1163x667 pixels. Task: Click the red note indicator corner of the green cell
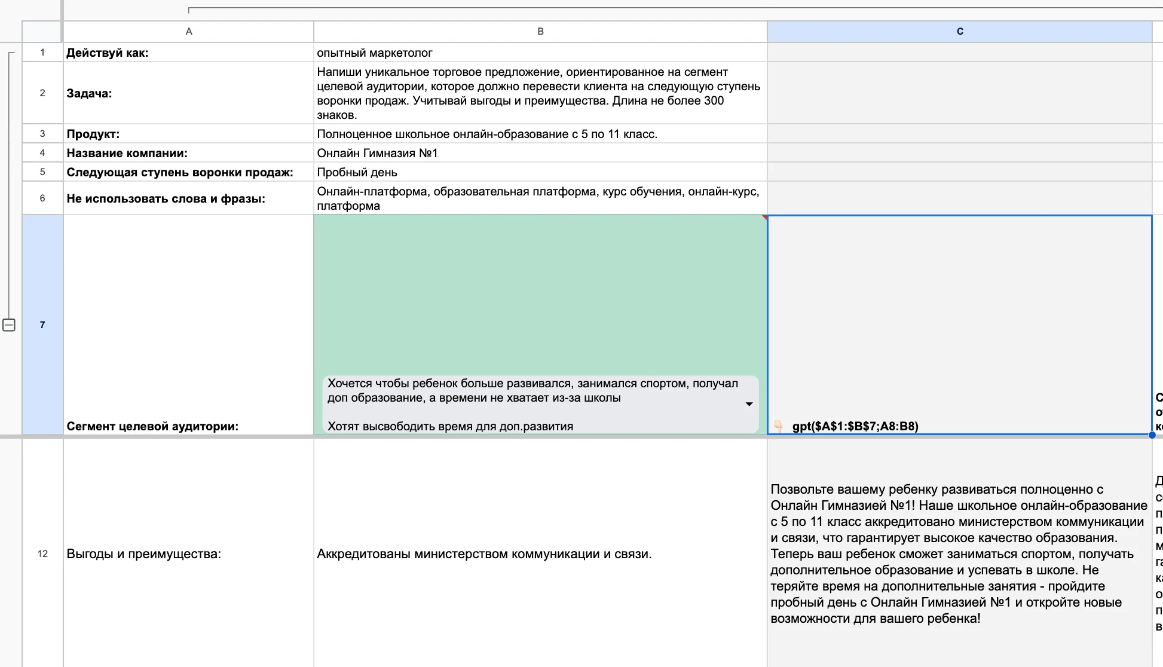pos(764,218)
